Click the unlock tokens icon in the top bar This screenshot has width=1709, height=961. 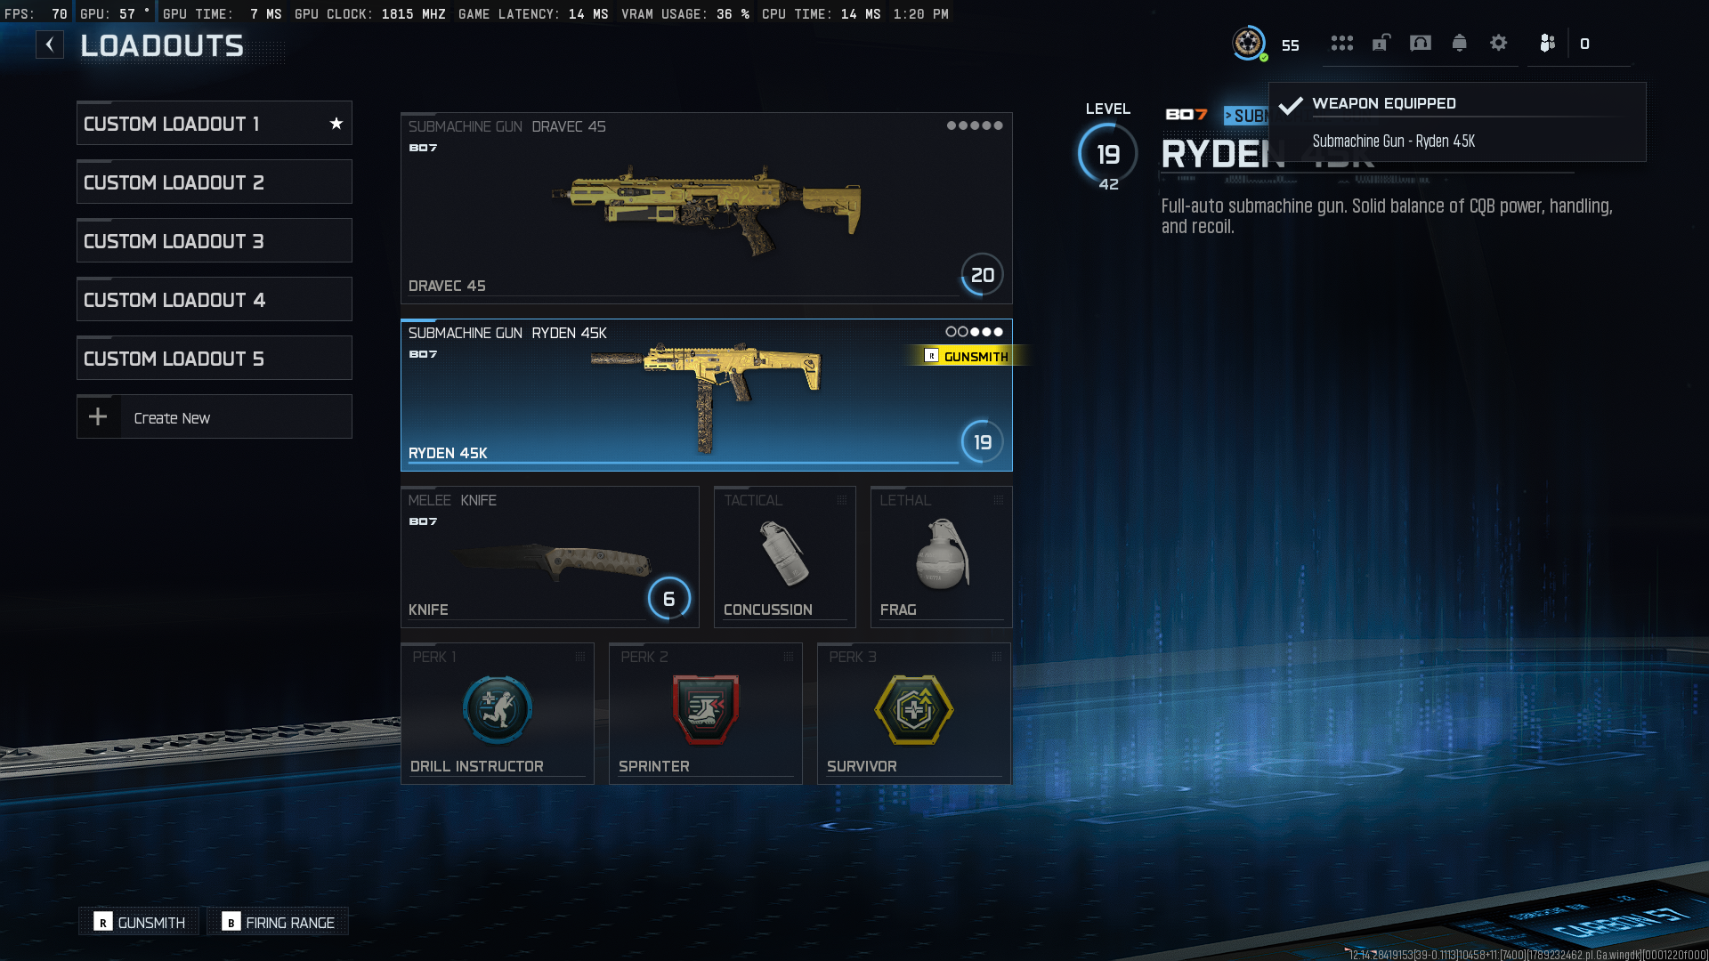coord(1381,43)
